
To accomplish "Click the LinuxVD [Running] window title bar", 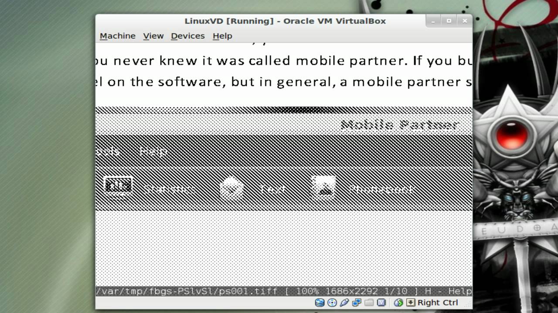I will pyautogui.click(x=285, y=21).
